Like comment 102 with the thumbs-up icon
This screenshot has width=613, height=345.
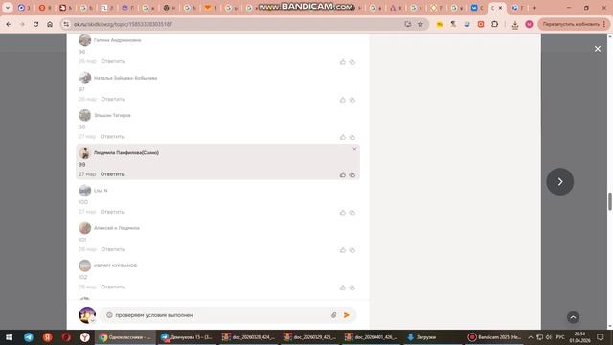(343, 287)
